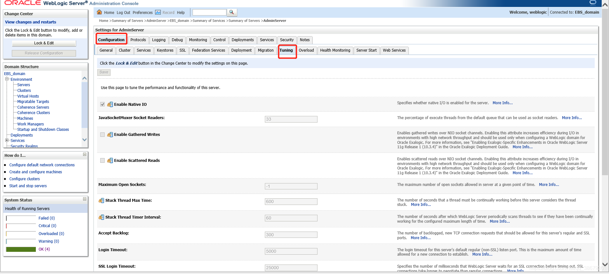
Task: Select the Keystores subtab
Action: 165,50
